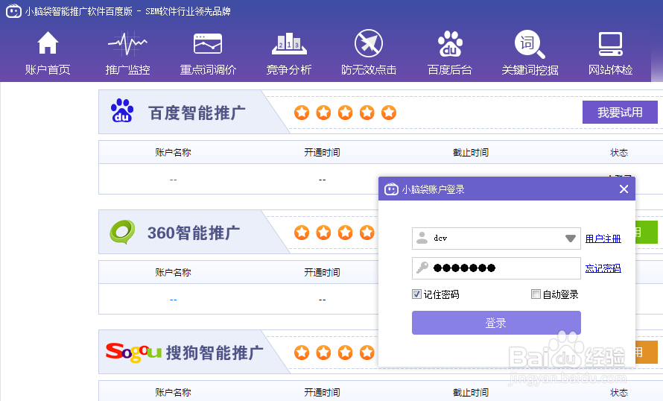Click the account name dash link in Baidu row
This screenshot has height=401, width=663.
pos(173,180)
